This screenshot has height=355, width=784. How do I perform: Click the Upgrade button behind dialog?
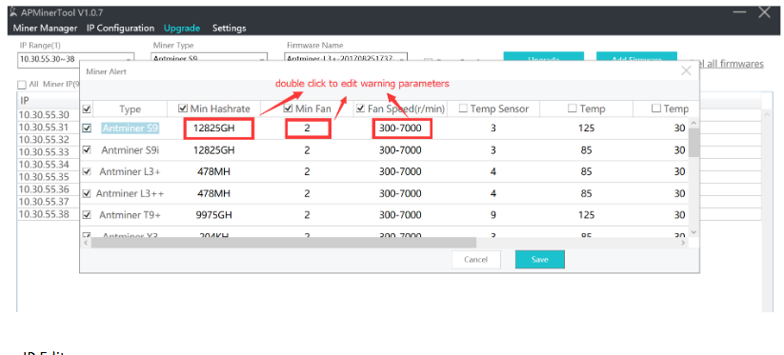[544, 56]
